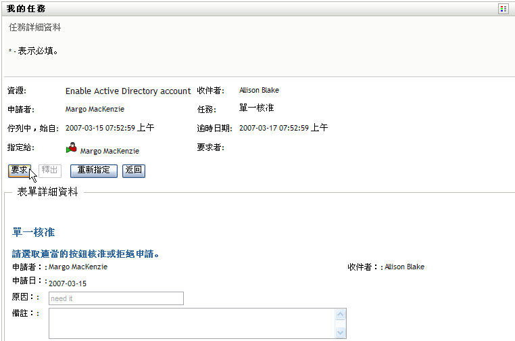Image resolution: width=515 pixels, height=341 pixels.
Task: Open the portlet menu icon in title bar
Action: pyautogui.click(x=503, y=9)
